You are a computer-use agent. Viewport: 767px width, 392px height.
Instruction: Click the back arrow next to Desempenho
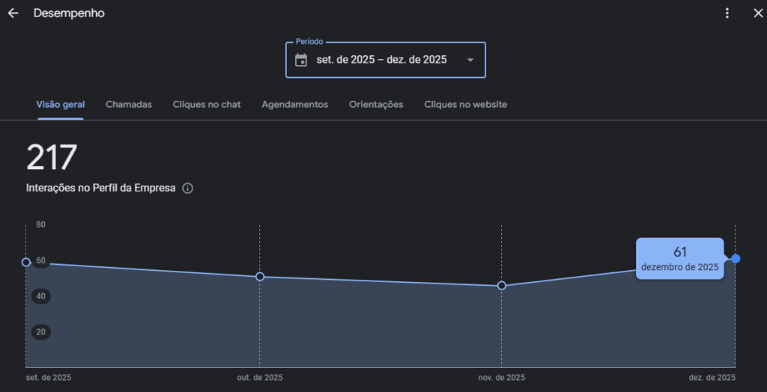(13, 13)
